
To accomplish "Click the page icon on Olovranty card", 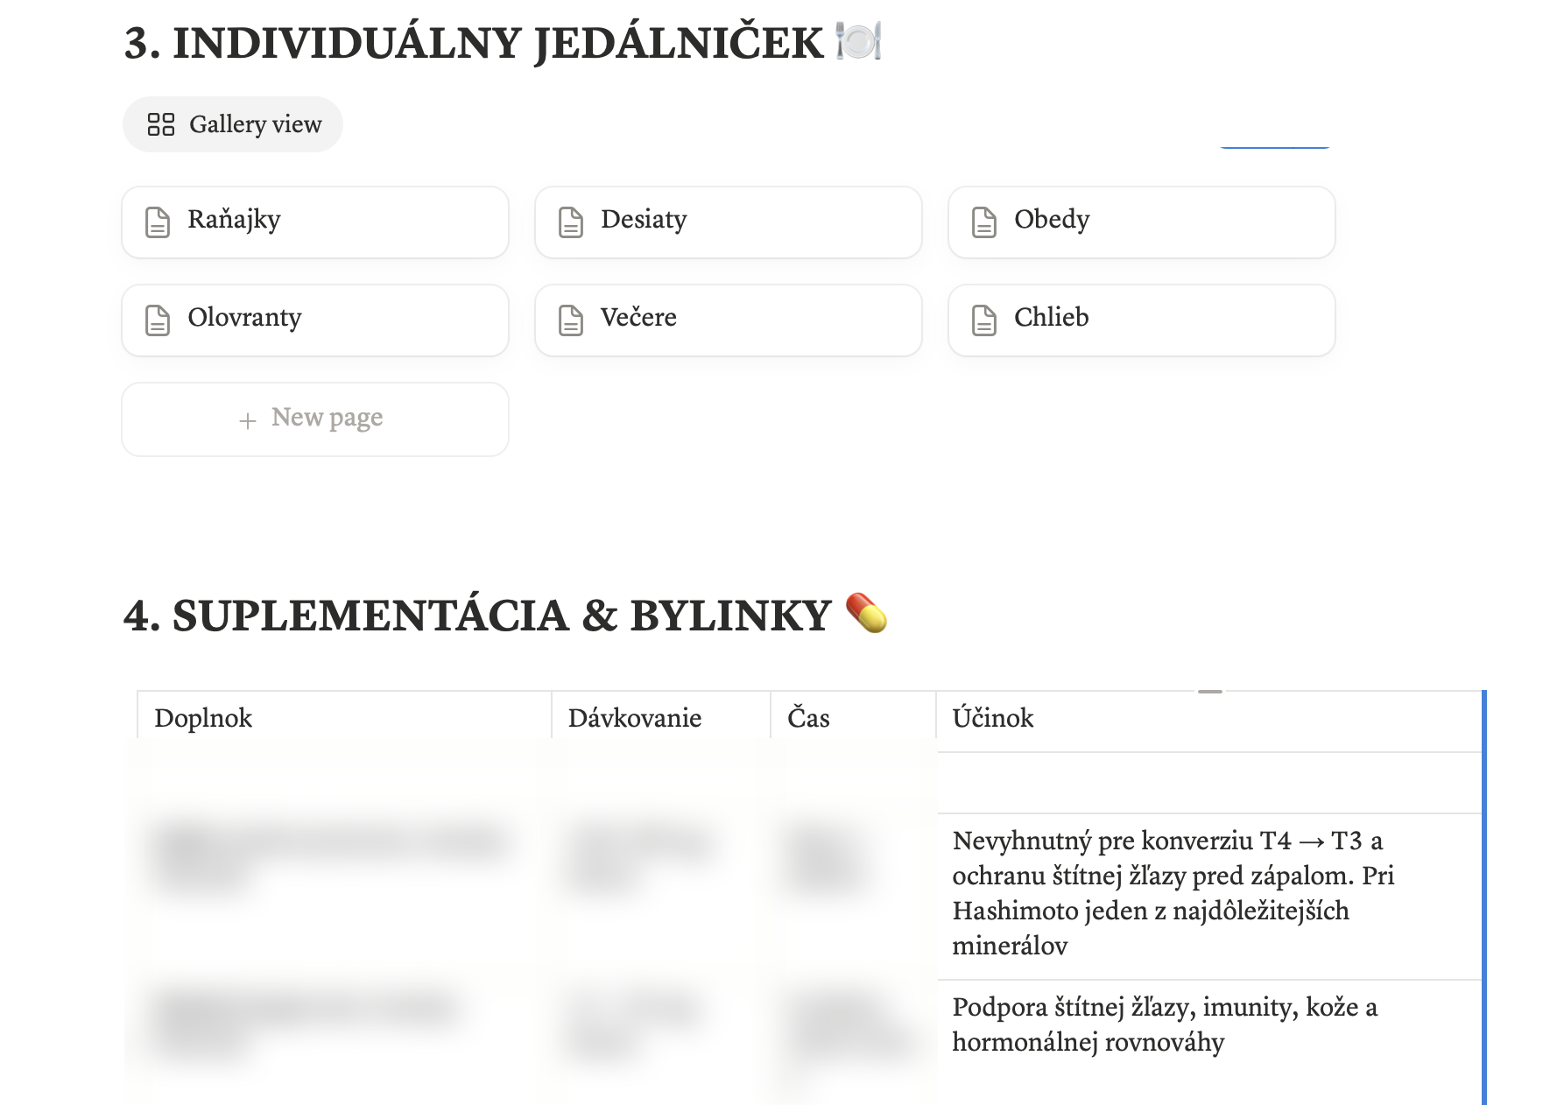I will (158, 320).
